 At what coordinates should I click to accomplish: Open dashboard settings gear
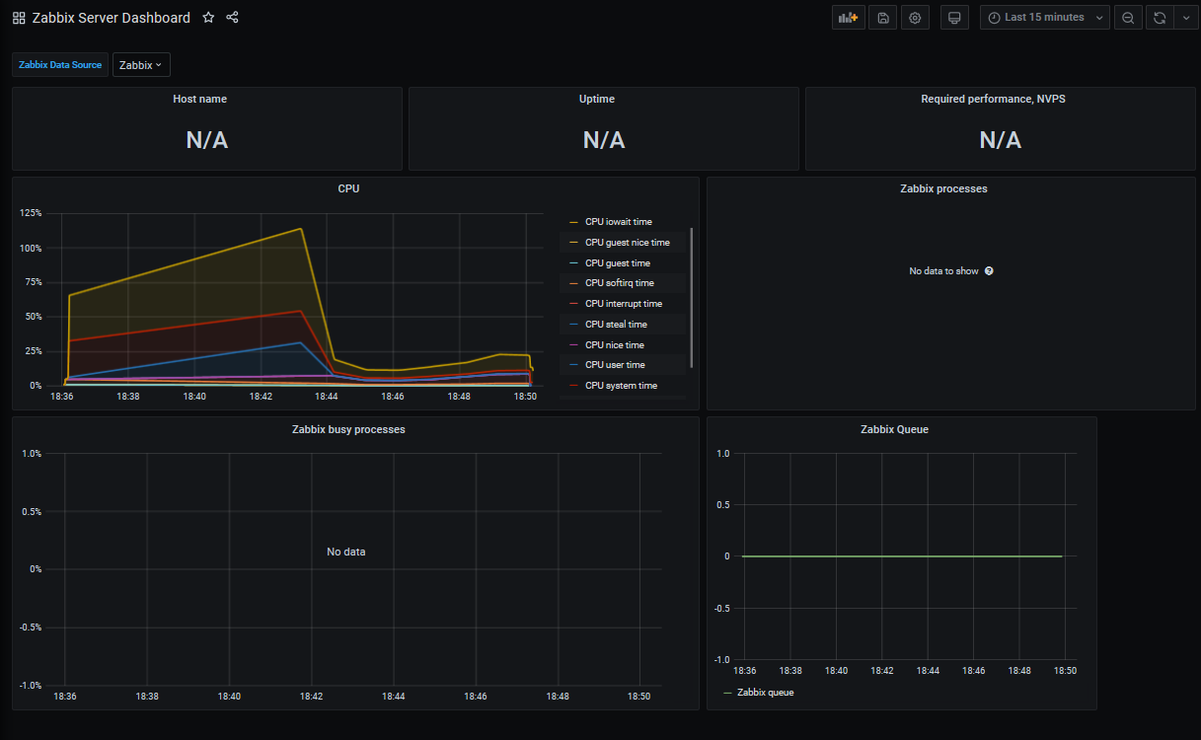click(x=916, y=18)
